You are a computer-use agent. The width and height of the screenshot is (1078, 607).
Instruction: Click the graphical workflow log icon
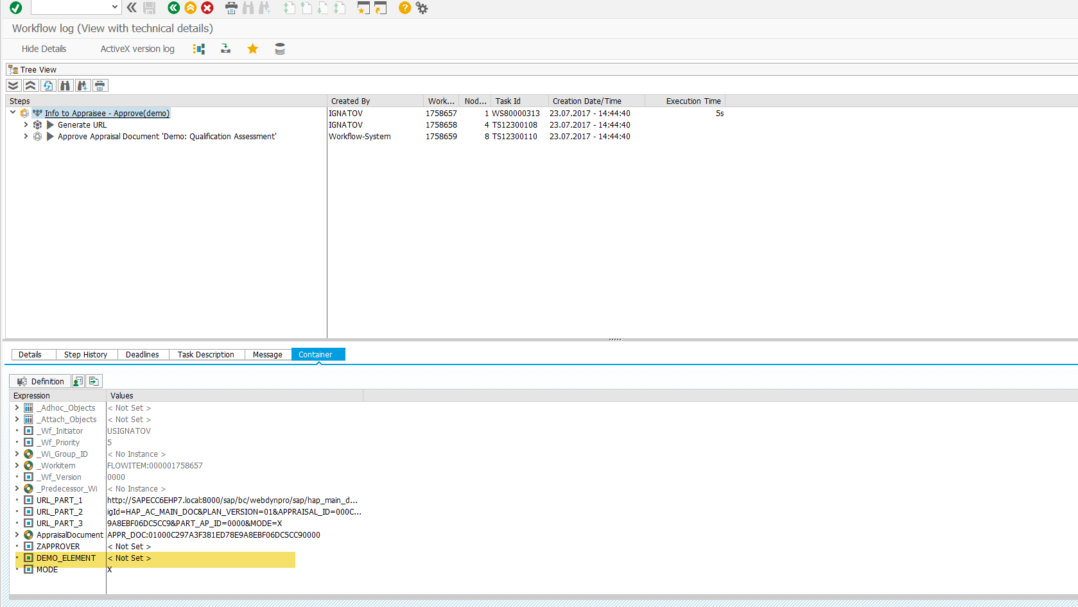(x=199, y=49)
